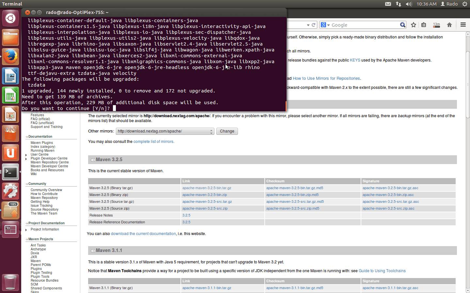This screenshot has width=470, height=293.
Task: Open download the current documentation link
Action: [x=143, y=234]
